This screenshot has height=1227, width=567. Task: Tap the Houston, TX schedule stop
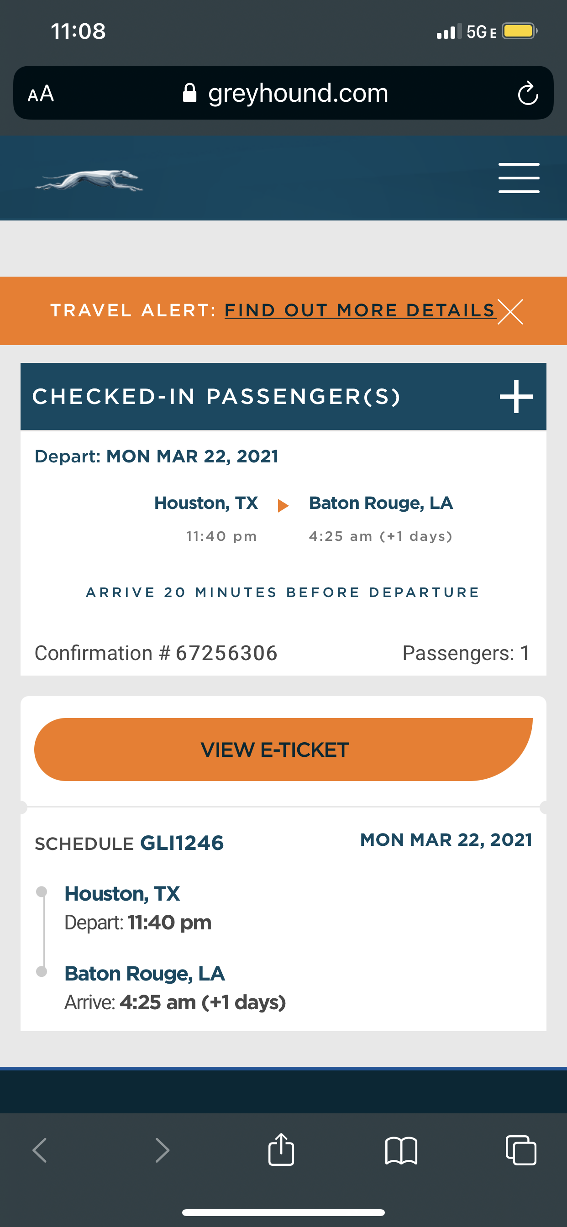coord(122,894)
